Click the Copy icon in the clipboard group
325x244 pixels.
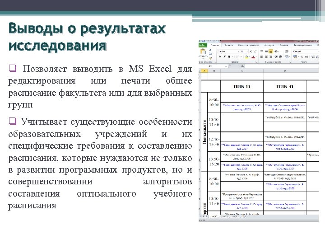click(210, 54)
